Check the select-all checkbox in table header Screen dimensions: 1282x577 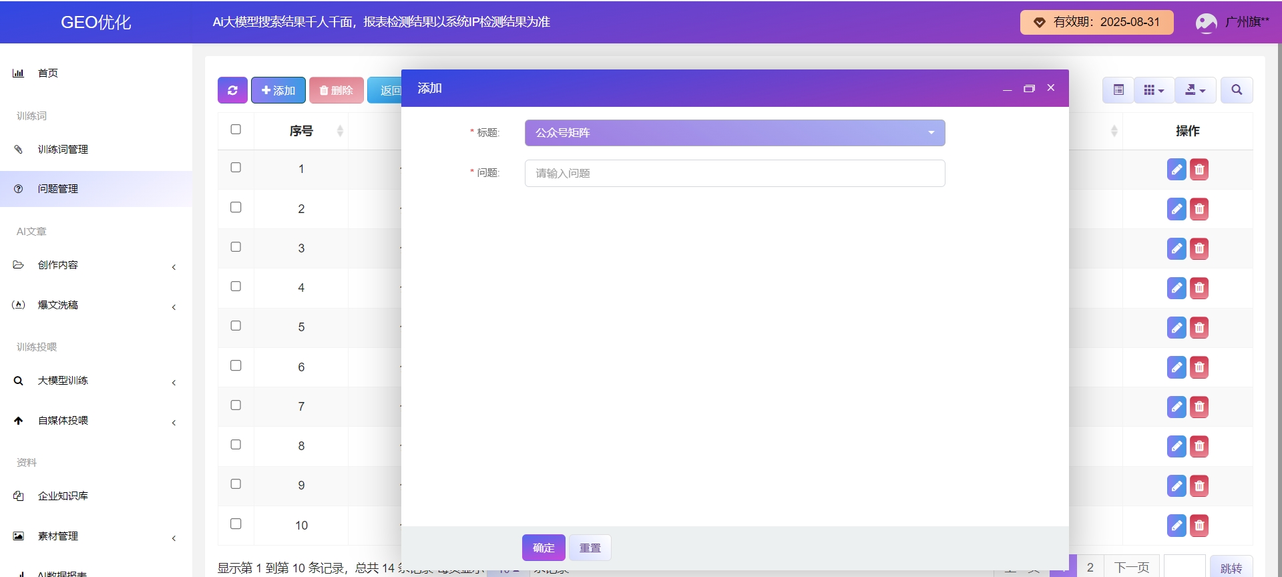236,130
